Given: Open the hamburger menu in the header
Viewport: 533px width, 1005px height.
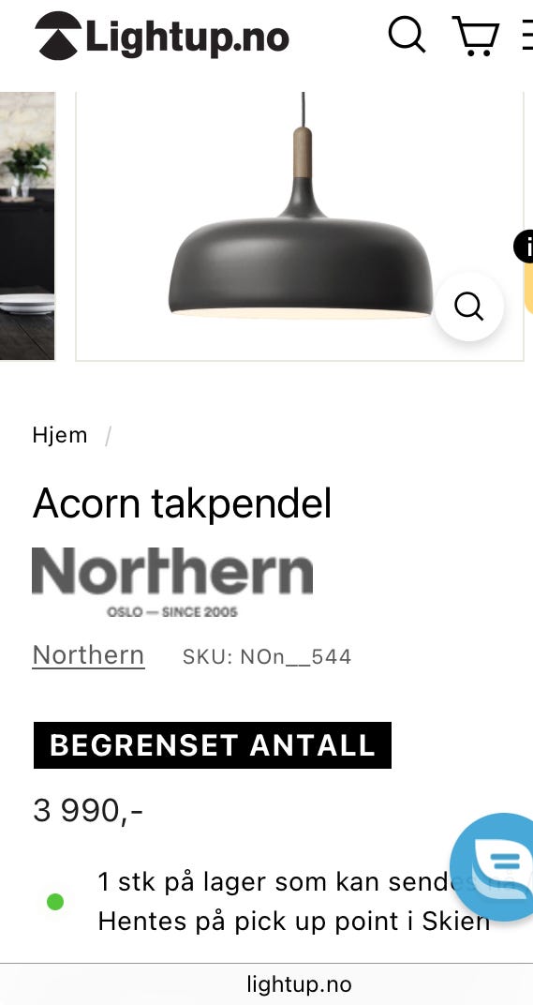Looking at the screenshot, I should coord(527,36).
